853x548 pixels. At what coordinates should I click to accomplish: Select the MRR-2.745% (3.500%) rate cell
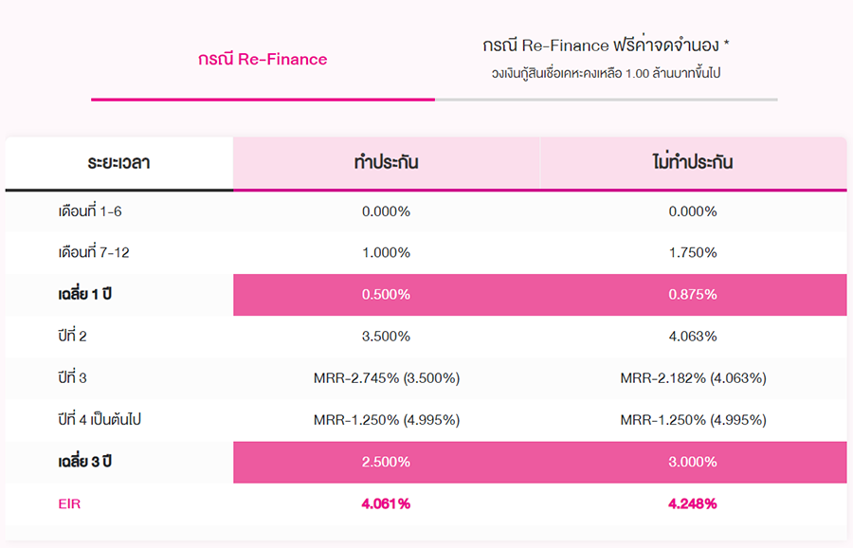pos(386,378)
